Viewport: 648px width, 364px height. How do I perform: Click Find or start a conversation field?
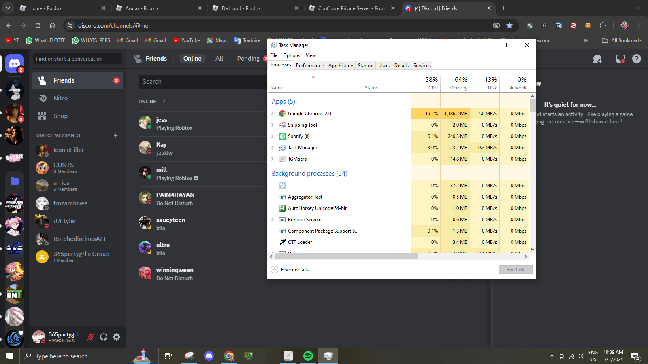coord(78,59)
